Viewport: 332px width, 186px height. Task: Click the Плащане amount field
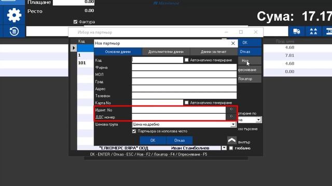click(x=74, y=2)
